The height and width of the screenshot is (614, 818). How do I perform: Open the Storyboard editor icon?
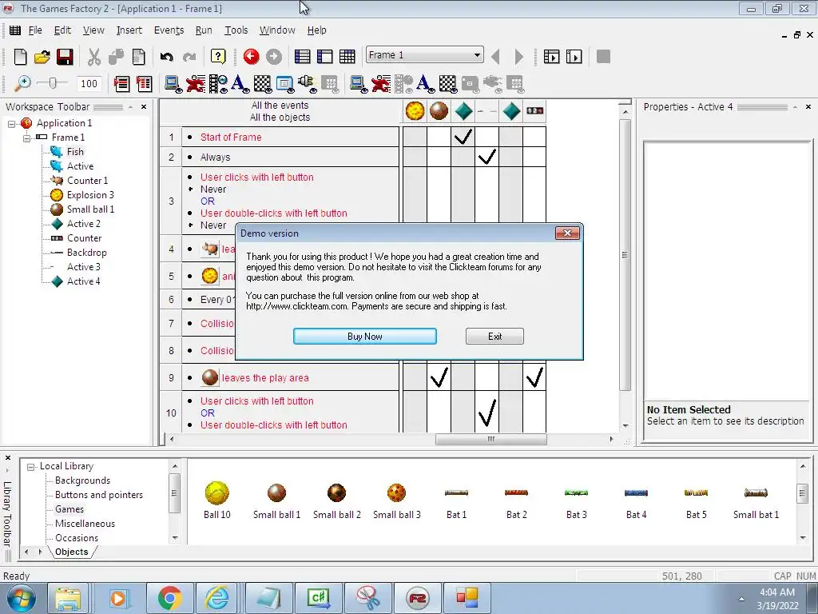click(302, 57)
